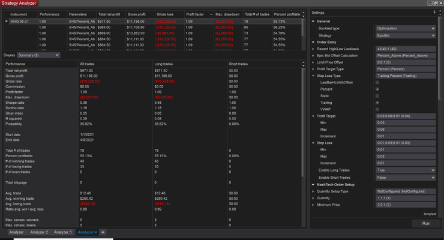Viewport: 444px width, 240px height.
Task: Collapse the MNQ 06-21 instrument row arrow
Action: coord(6,21)
